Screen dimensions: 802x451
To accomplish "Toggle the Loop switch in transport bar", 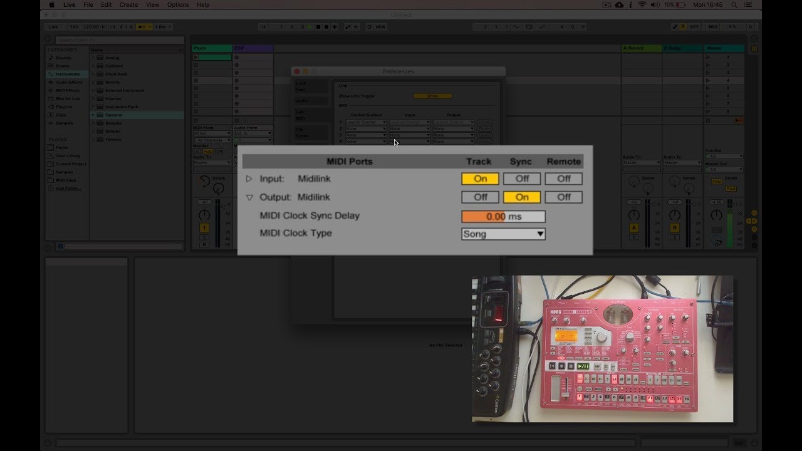I will 529,27.
